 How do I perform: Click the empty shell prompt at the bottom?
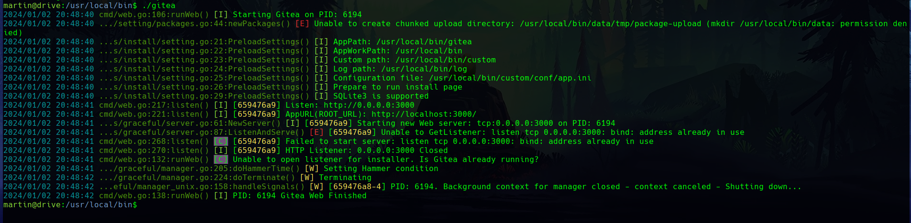coord(142,205)
